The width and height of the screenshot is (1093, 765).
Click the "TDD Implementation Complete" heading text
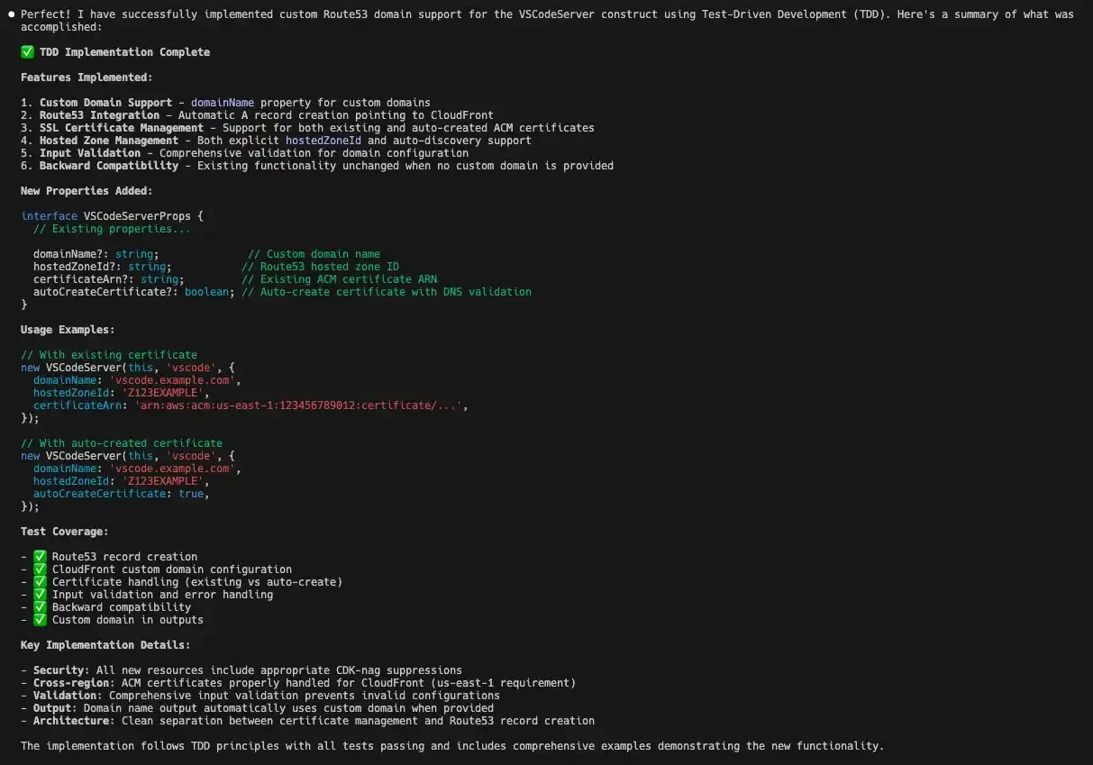[x=124, y=52]
